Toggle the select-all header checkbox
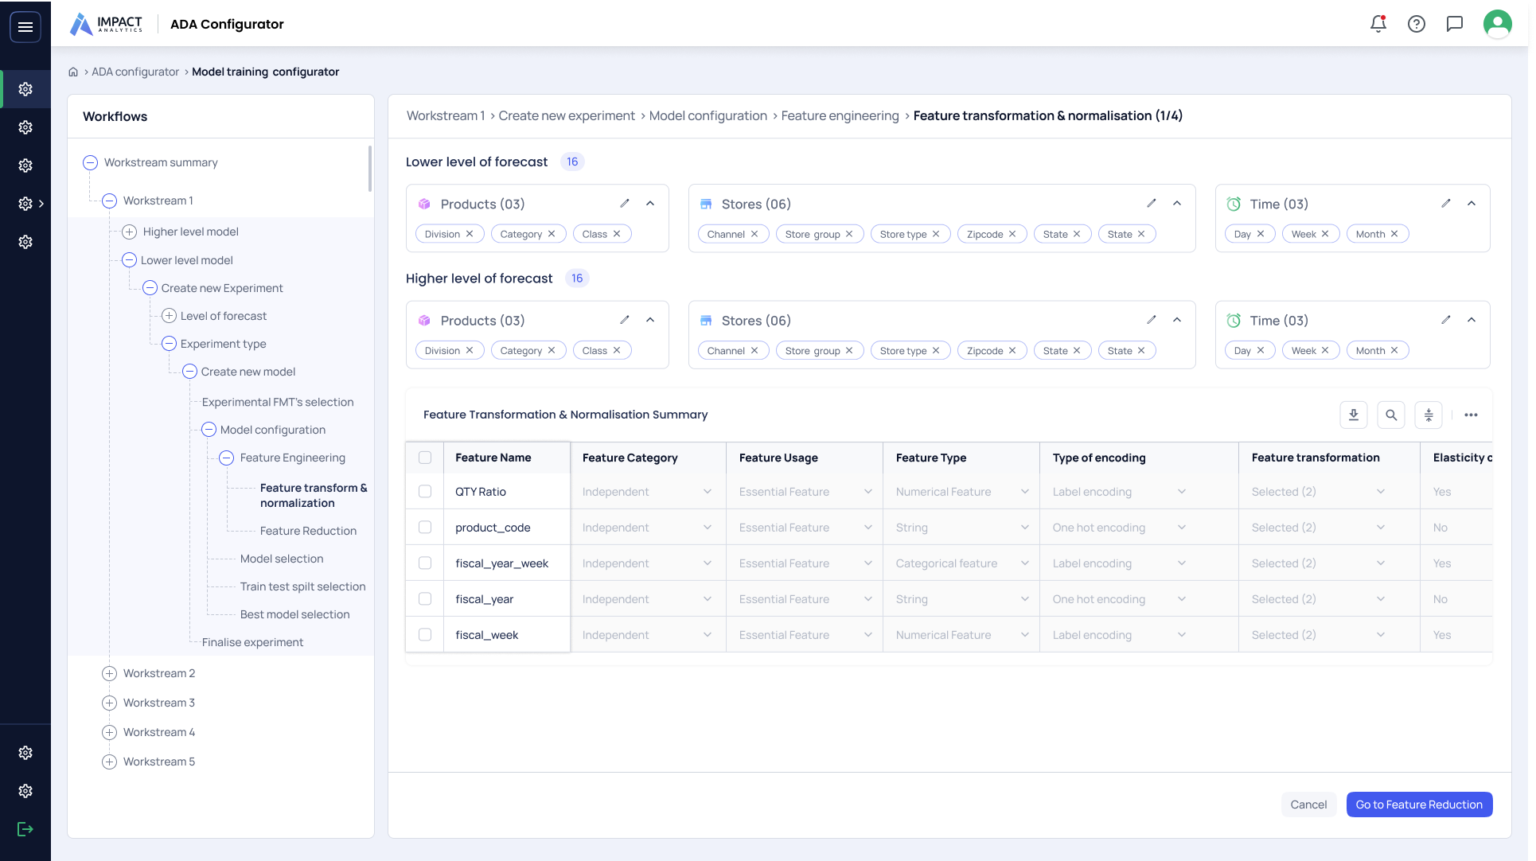 pyautogui.click(x=425, y=458)
